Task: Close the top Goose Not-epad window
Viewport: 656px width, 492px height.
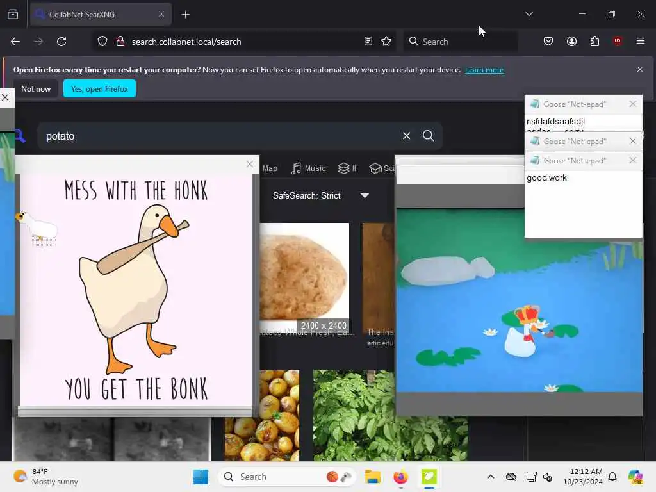Action: tap(632, 104)
